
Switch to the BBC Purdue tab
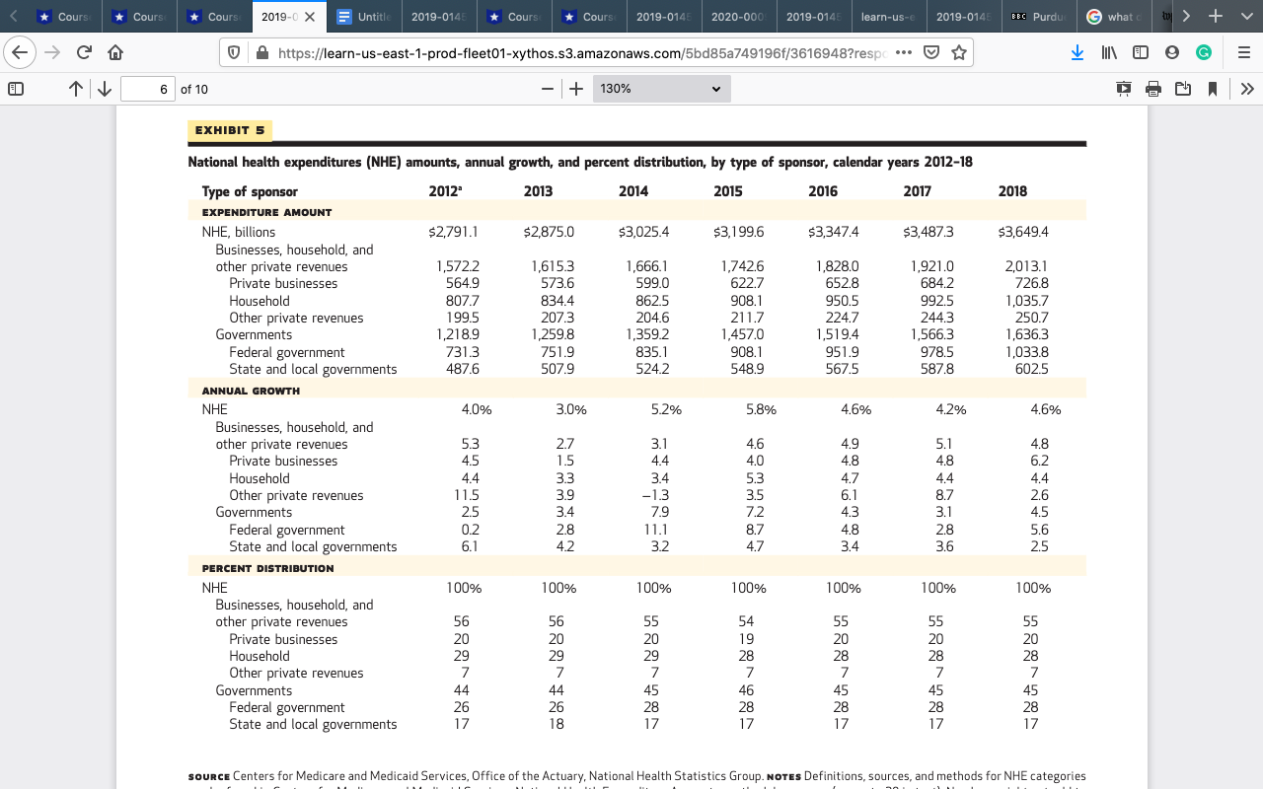(x=1038, y=17)
